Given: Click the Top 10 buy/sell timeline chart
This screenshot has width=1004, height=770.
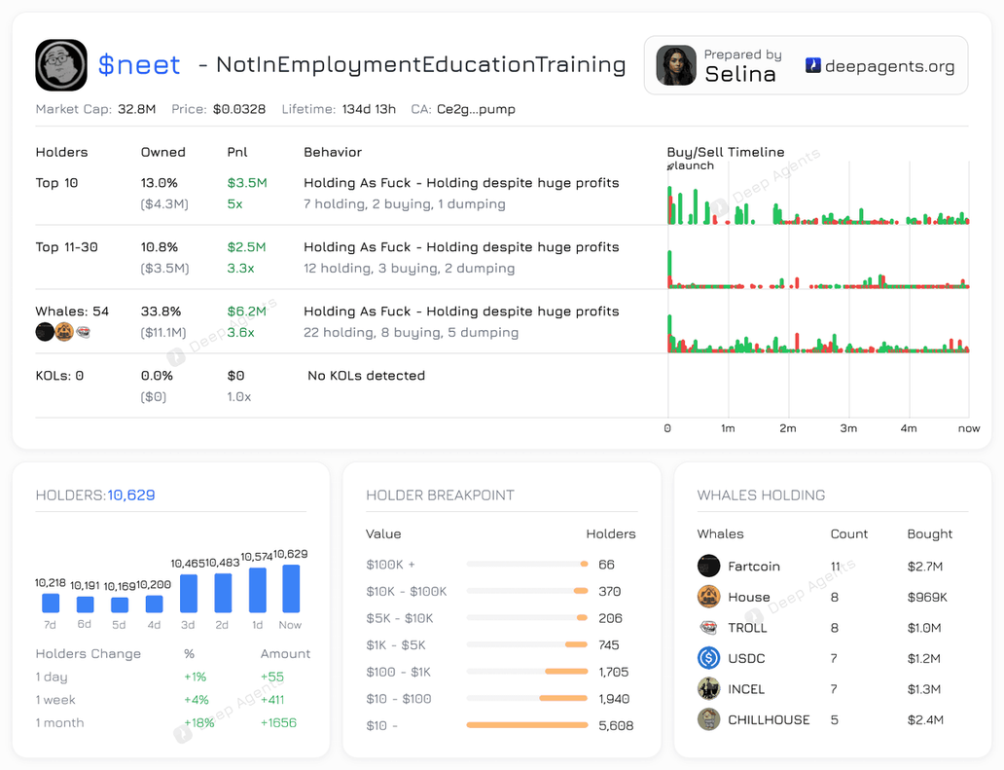Looking at the screenshot, I should pos(818,205).
